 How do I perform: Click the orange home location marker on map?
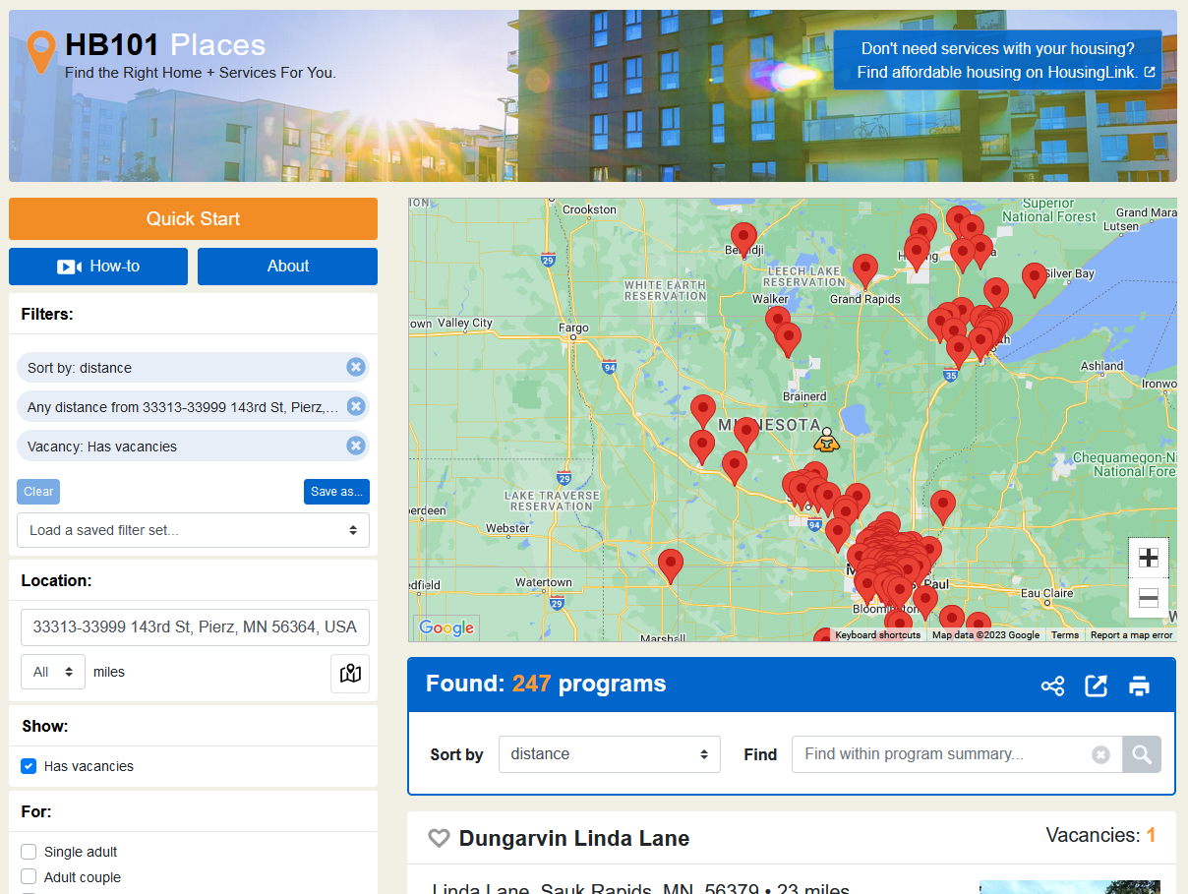(x=827, y=440)
